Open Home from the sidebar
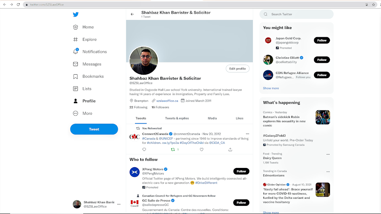 (83, 27)
